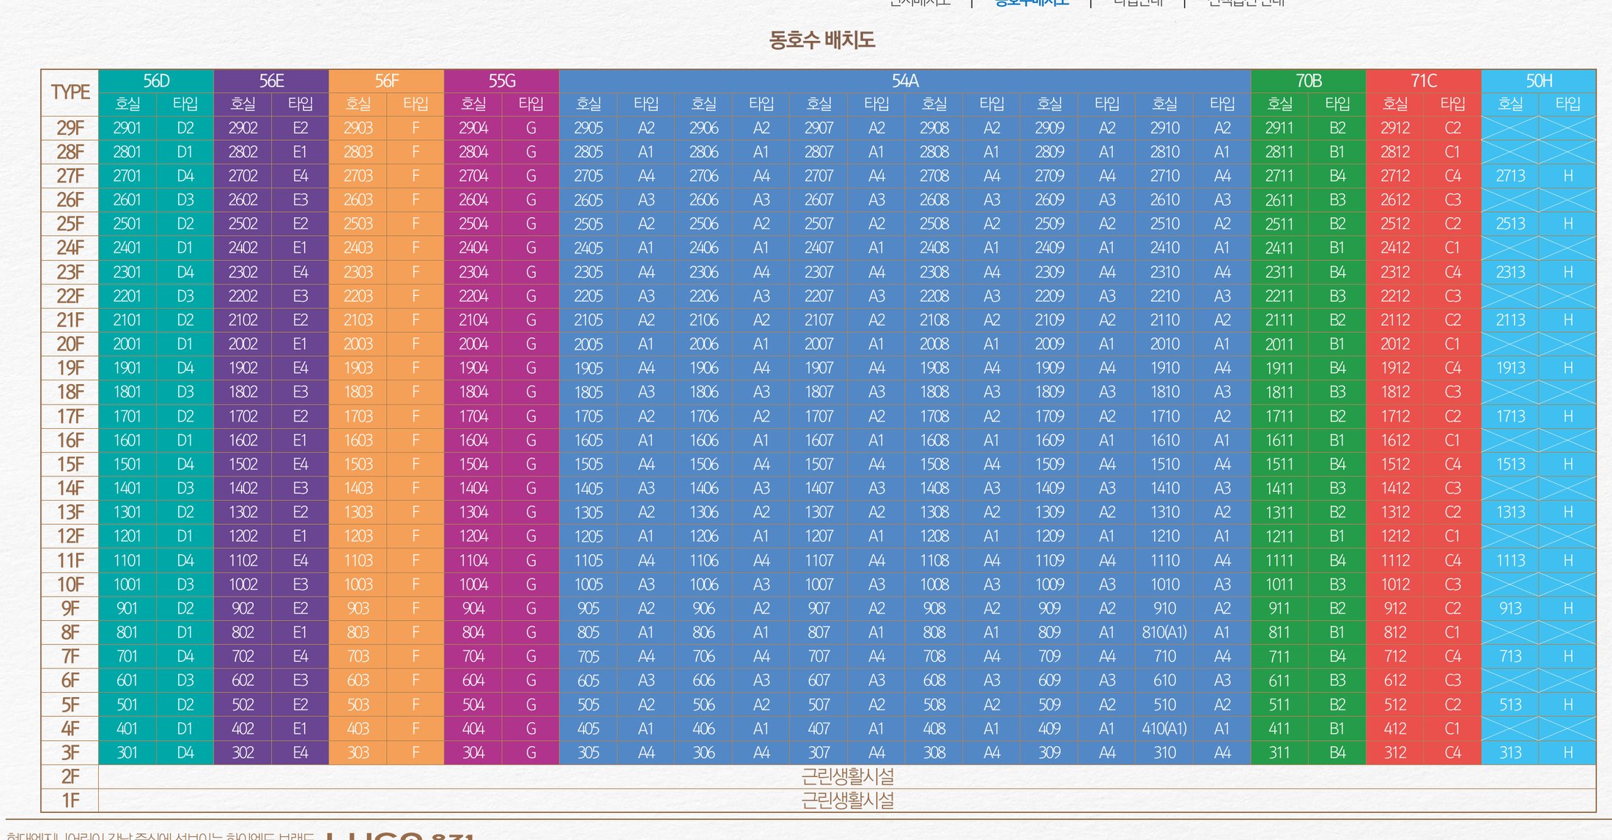The image size is (1612, 840).
Task: Select unit 1713 in the 50H column
Action: (1510, 416)
